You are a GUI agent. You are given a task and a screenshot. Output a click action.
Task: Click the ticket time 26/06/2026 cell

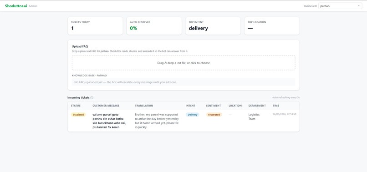(285, 114)
